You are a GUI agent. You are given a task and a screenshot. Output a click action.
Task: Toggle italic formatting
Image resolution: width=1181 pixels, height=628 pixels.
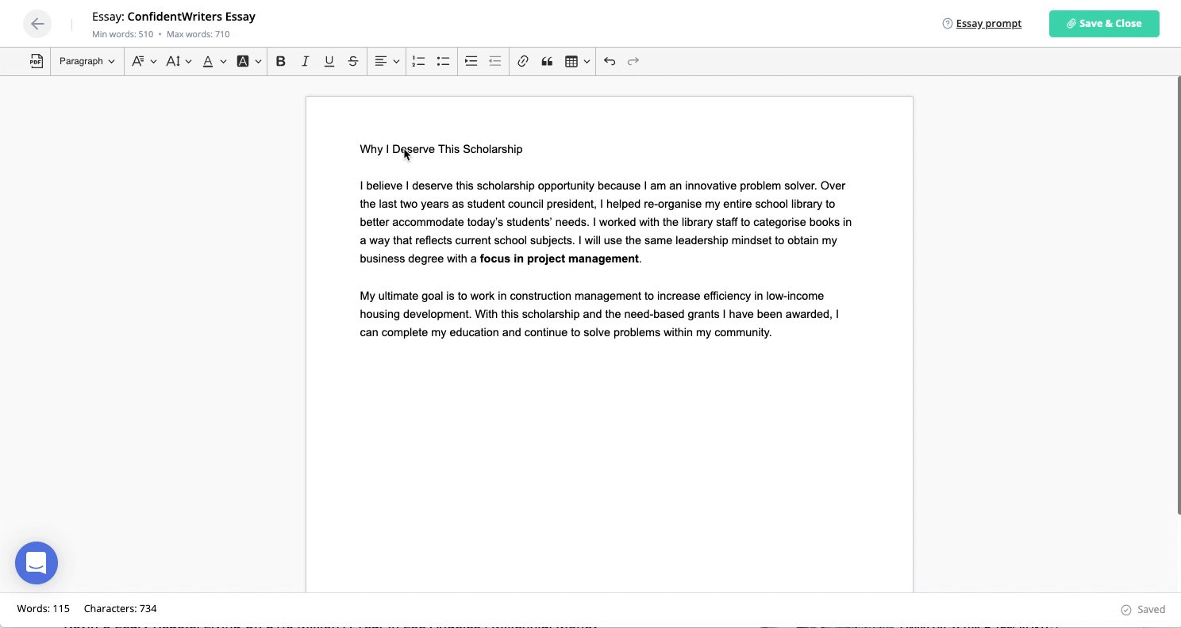[x=305, y=61]
